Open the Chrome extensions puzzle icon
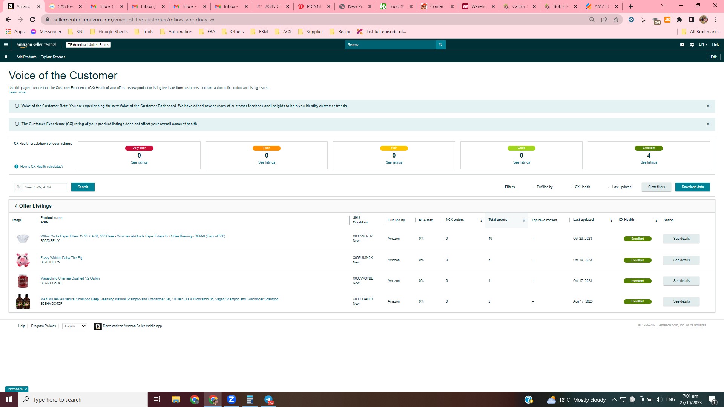 coord(680,20)
